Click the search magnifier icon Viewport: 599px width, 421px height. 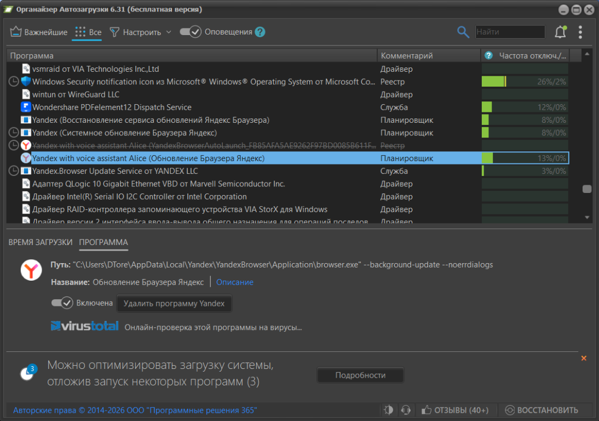(x=463, y=32)
